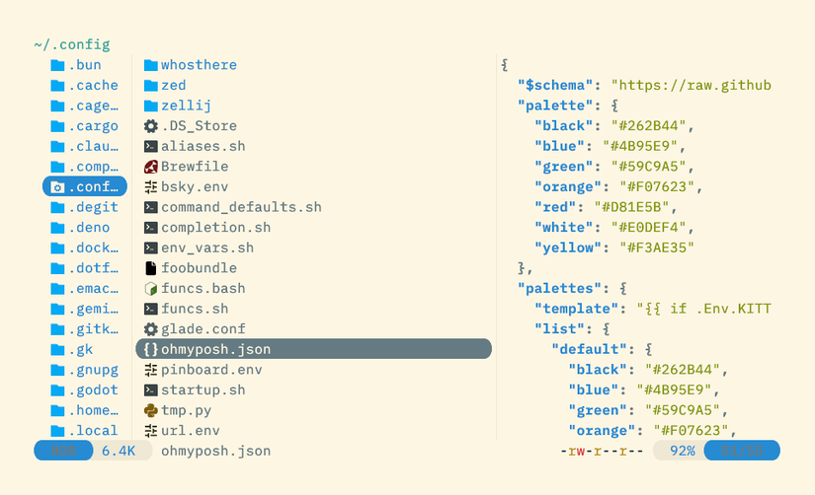
Task: Open the .cage… directory
Action: [85, 106]
